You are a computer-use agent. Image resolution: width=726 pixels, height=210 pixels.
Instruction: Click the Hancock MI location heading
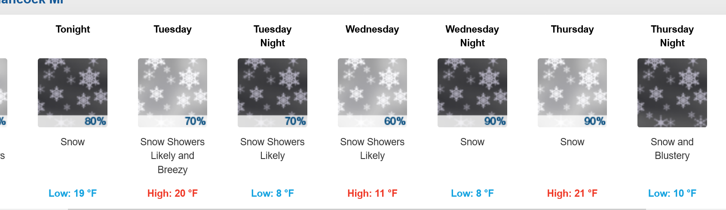coord(32,2)
